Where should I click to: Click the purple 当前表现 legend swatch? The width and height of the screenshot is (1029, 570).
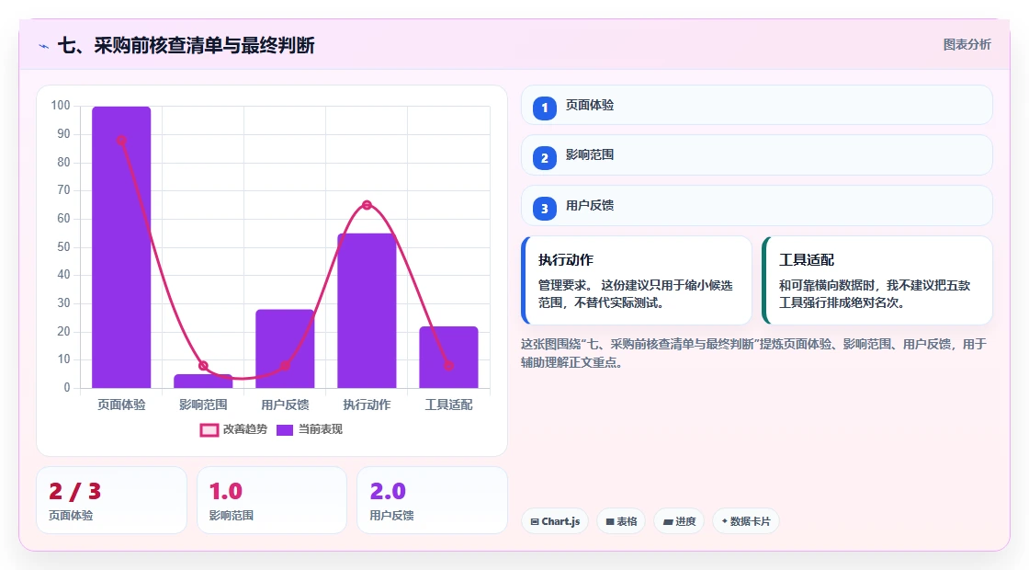(284, 430)
